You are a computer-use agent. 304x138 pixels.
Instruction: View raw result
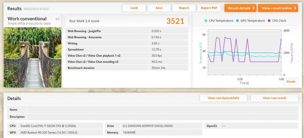[274, 98]
